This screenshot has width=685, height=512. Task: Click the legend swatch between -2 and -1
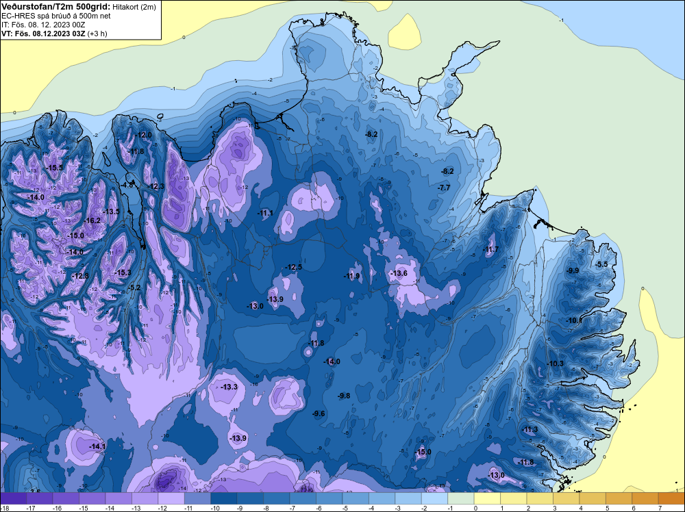coord(435,498)
